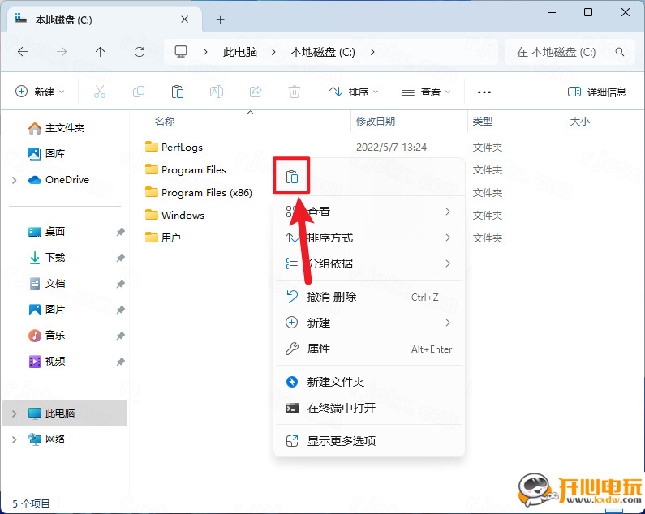645x514 pixels.
Task: Click chevron after 本地磁盘 (C:) in address bar
Action: pyautogui.click(x=372, y=52)
